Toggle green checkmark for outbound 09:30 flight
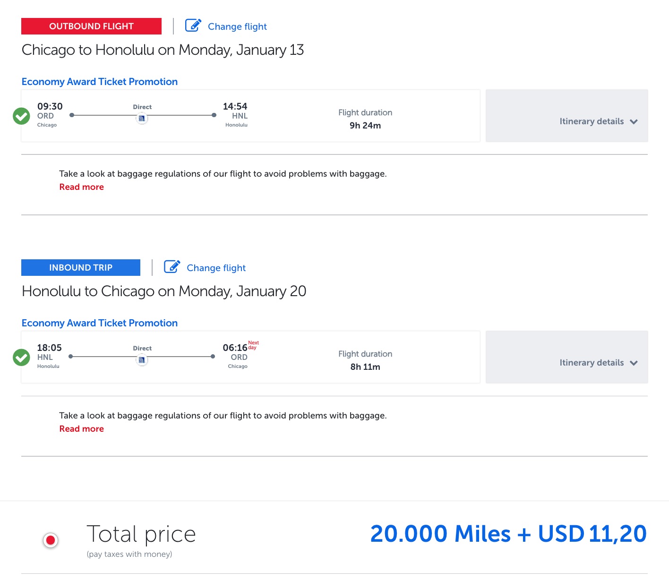The width and height of the screenshot is (669, 580). (x=21, y=116)
